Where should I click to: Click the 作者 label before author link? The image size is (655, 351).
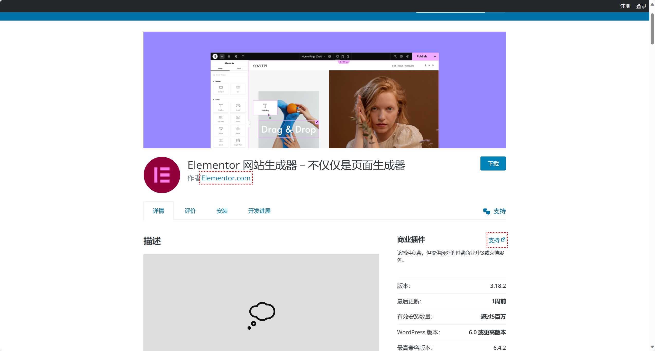[194, 178]
